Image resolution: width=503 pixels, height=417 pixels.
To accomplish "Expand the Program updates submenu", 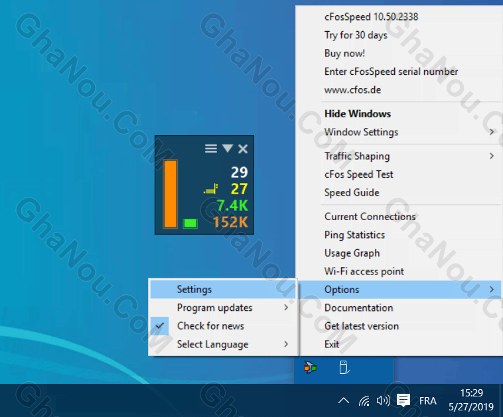I will [x=223, y=308].
